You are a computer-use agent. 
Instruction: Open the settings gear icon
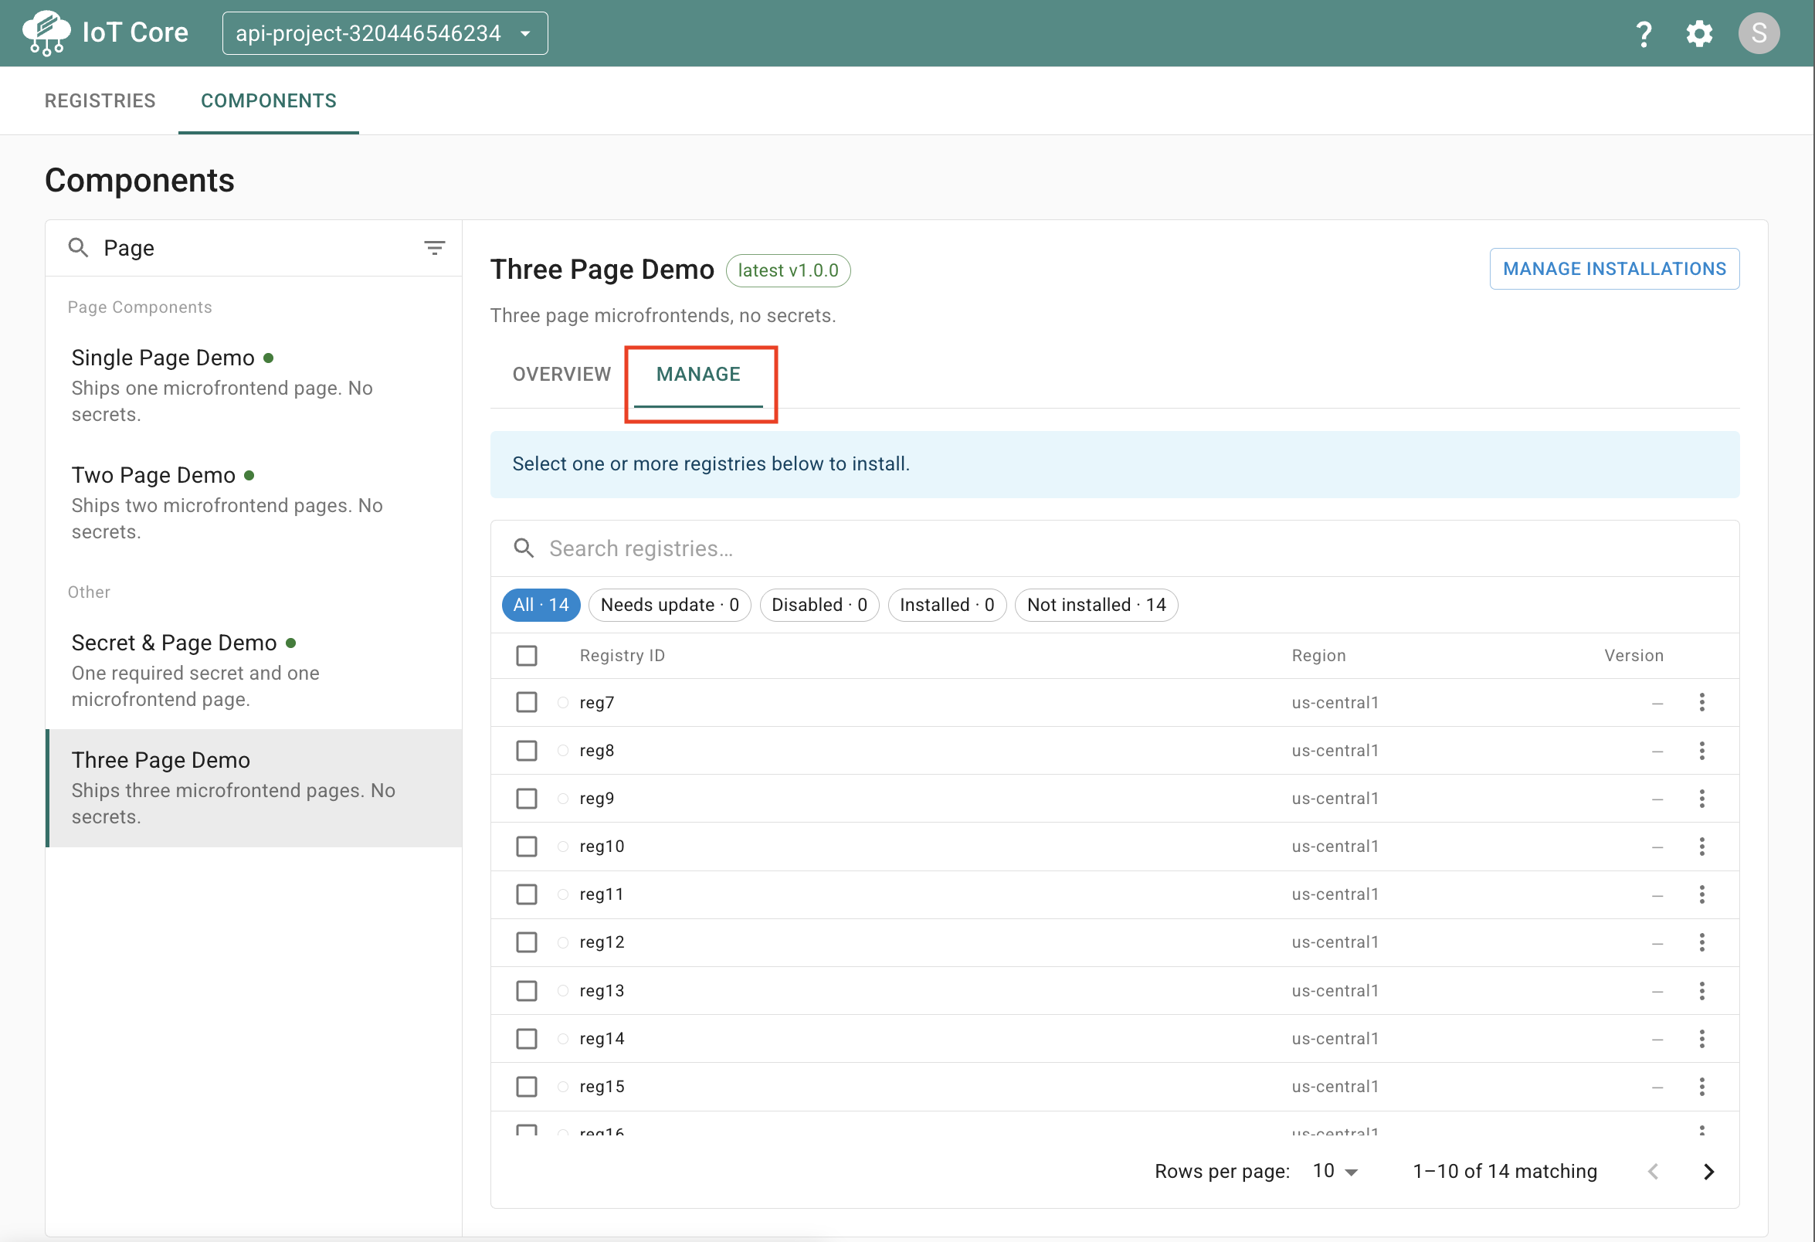tap(1698, 33)
